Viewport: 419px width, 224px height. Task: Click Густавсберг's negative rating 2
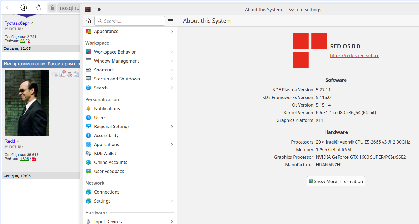coord(29,41)
